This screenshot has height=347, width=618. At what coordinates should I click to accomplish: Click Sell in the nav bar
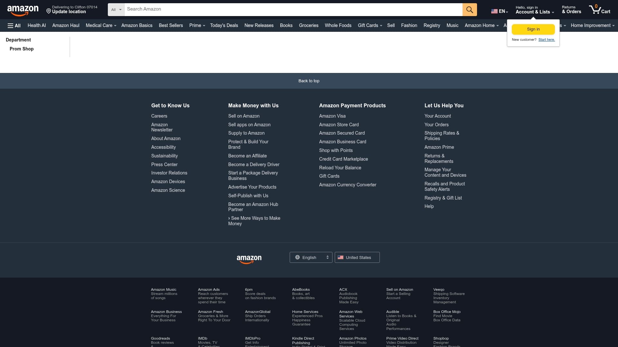tap(391, 25)
